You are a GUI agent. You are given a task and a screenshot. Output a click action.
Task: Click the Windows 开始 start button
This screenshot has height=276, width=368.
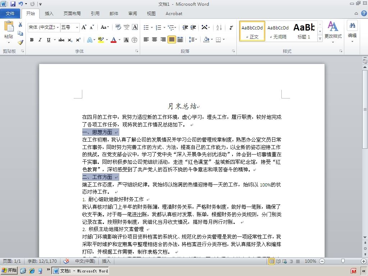click(x=9, y=270)
